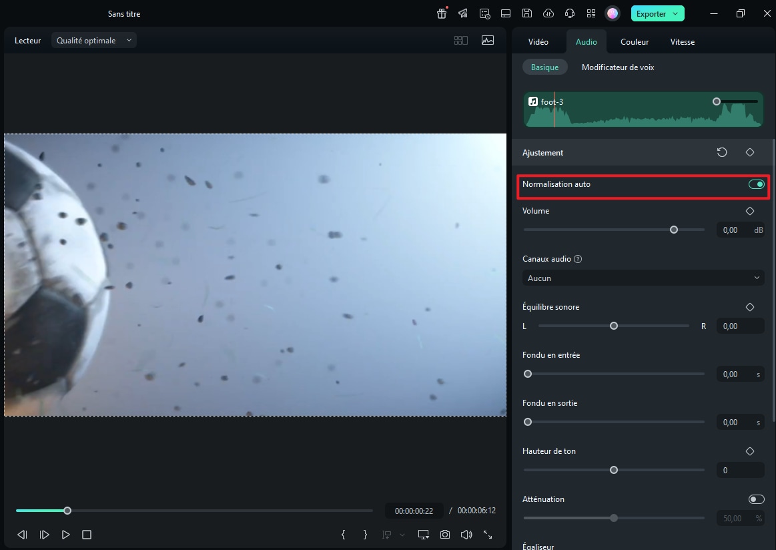Screen dimensions: 776x550
Task: Click the Fondu en sortie seconds field
Action: [x=741, y=422]
